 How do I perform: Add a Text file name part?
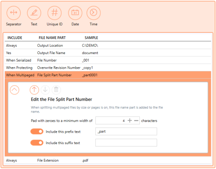coord(34,13)
